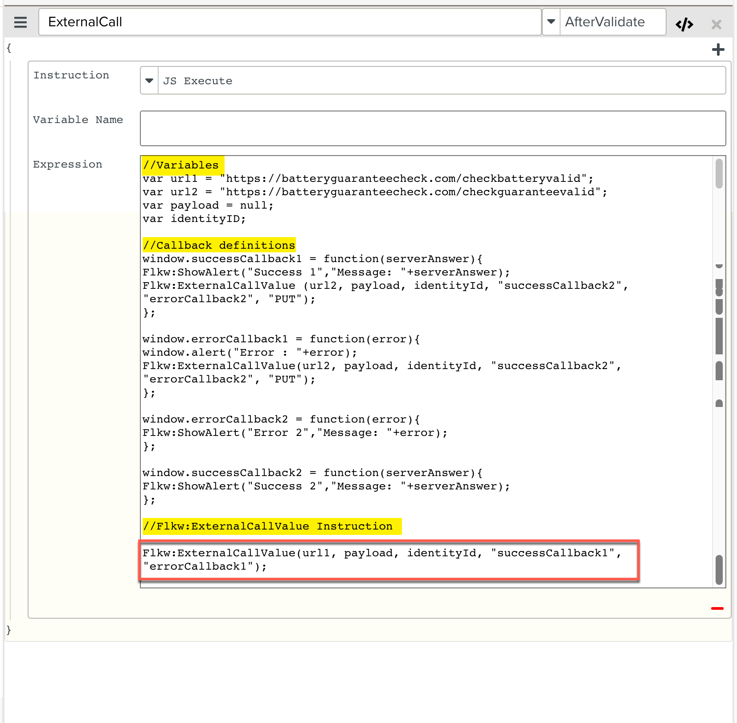This screenshot has height=723, width=737.
Task: Click the 'var identityID;' line
Action: click(x=194, y=219)
